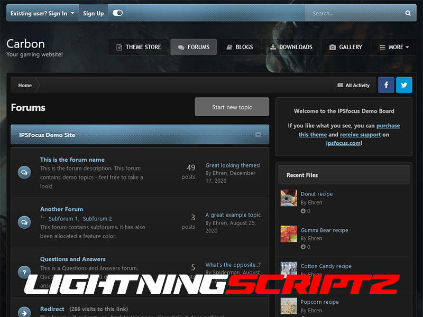The width and height of the screenshot is (423, 317).
Task: Click the Facebook share icon
Action: pyautogui.click(x=386, y=85)
